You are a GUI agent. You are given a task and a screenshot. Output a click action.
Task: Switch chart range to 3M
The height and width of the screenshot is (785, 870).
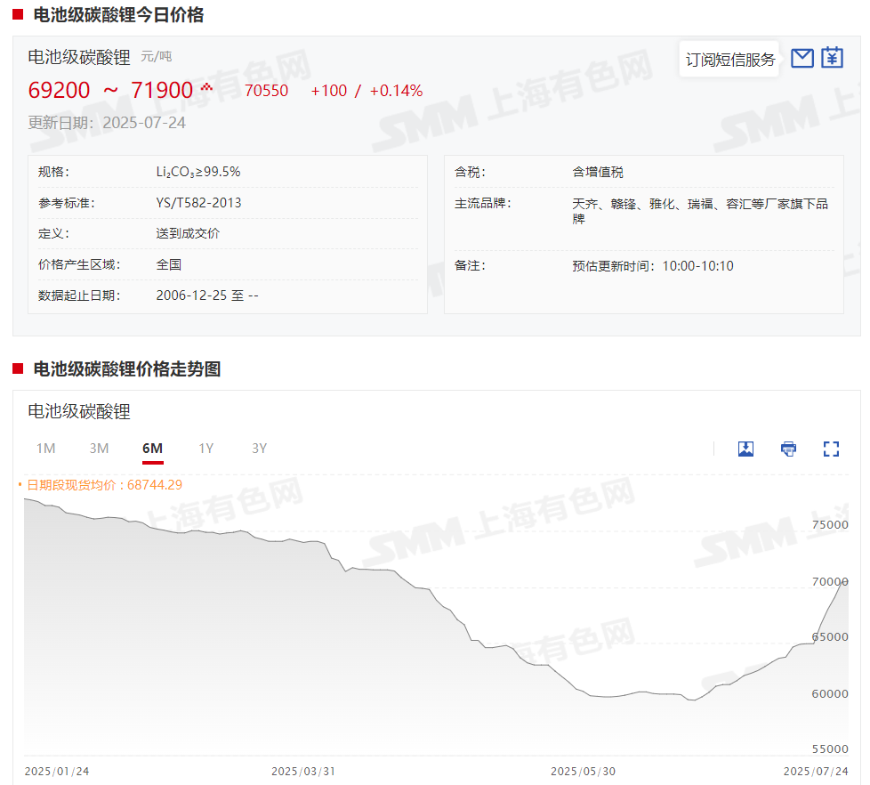tap(99, 449)
